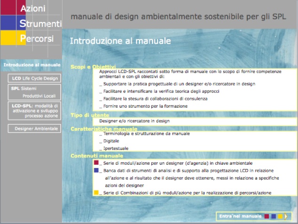The width and height of the screenshot is (298, 224).
Task: Click the Contenuti manuale heading
Action: point(97,156)
